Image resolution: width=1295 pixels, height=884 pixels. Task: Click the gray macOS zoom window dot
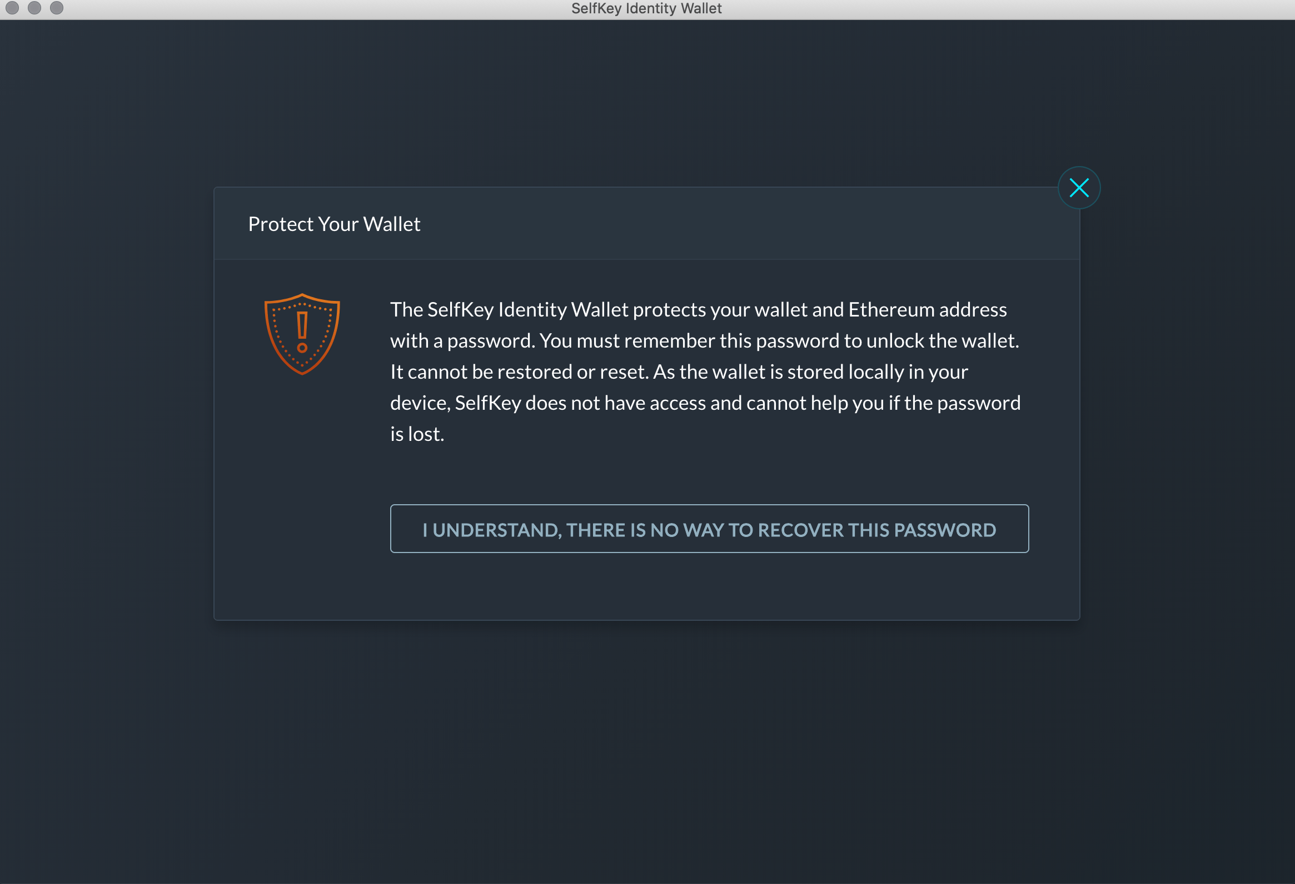point(56,8)
